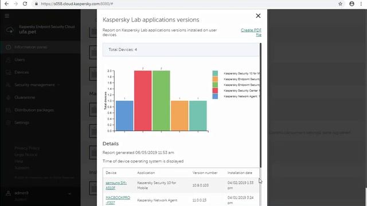
Task: Click the red Security Center chart bar
Action: click(143, 101)
